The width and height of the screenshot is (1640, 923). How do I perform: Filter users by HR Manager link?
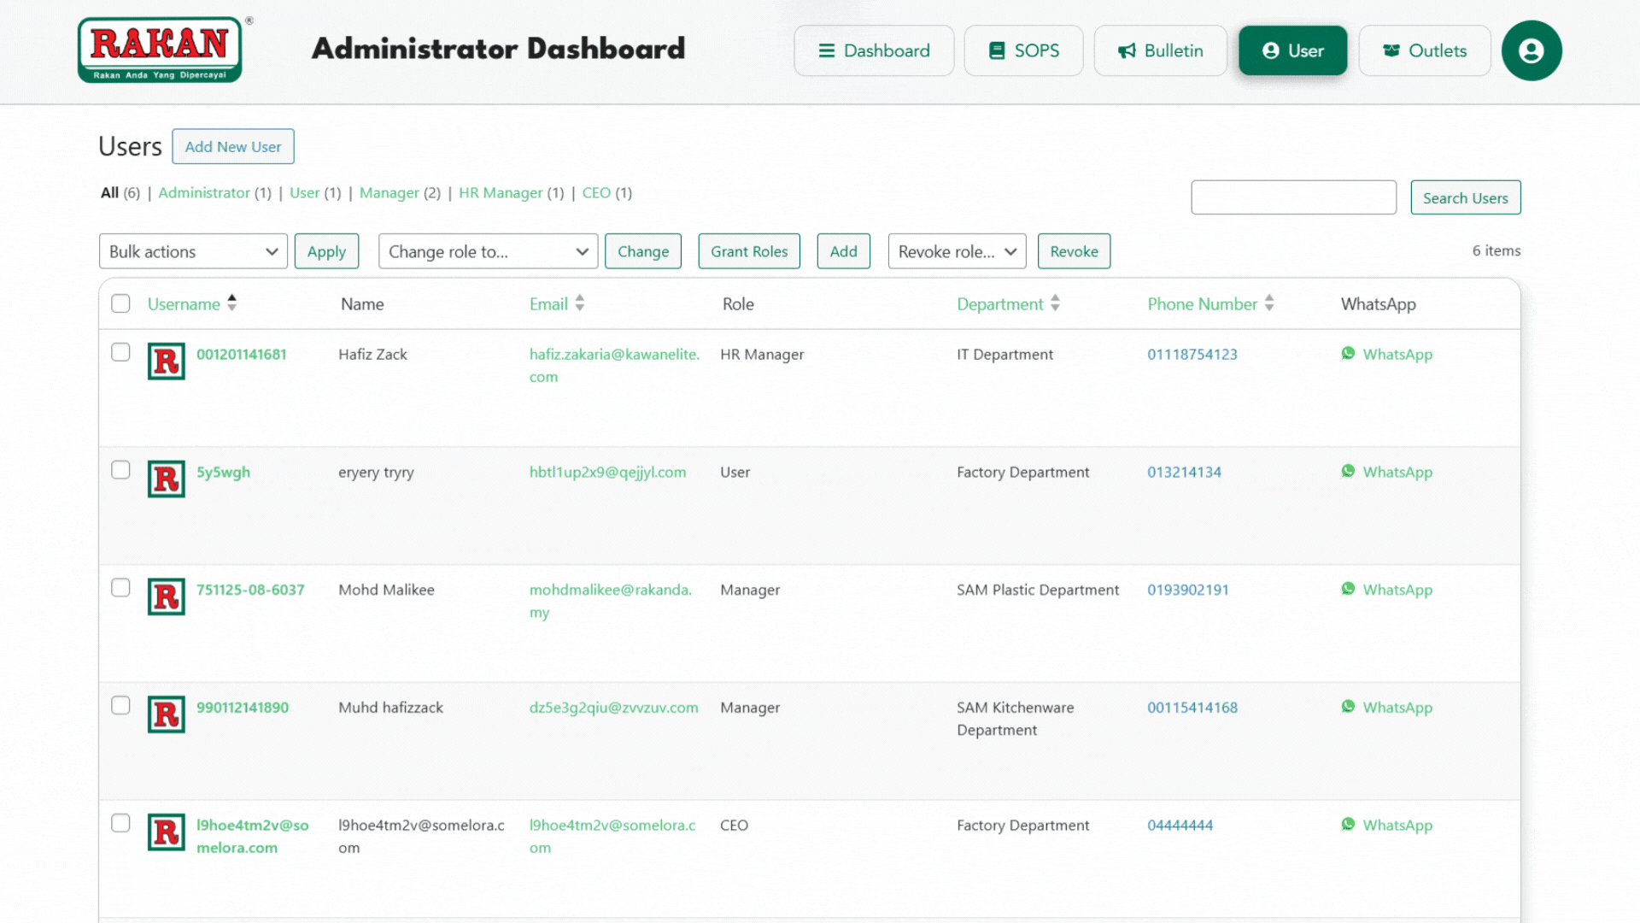(x=501, y=193)
